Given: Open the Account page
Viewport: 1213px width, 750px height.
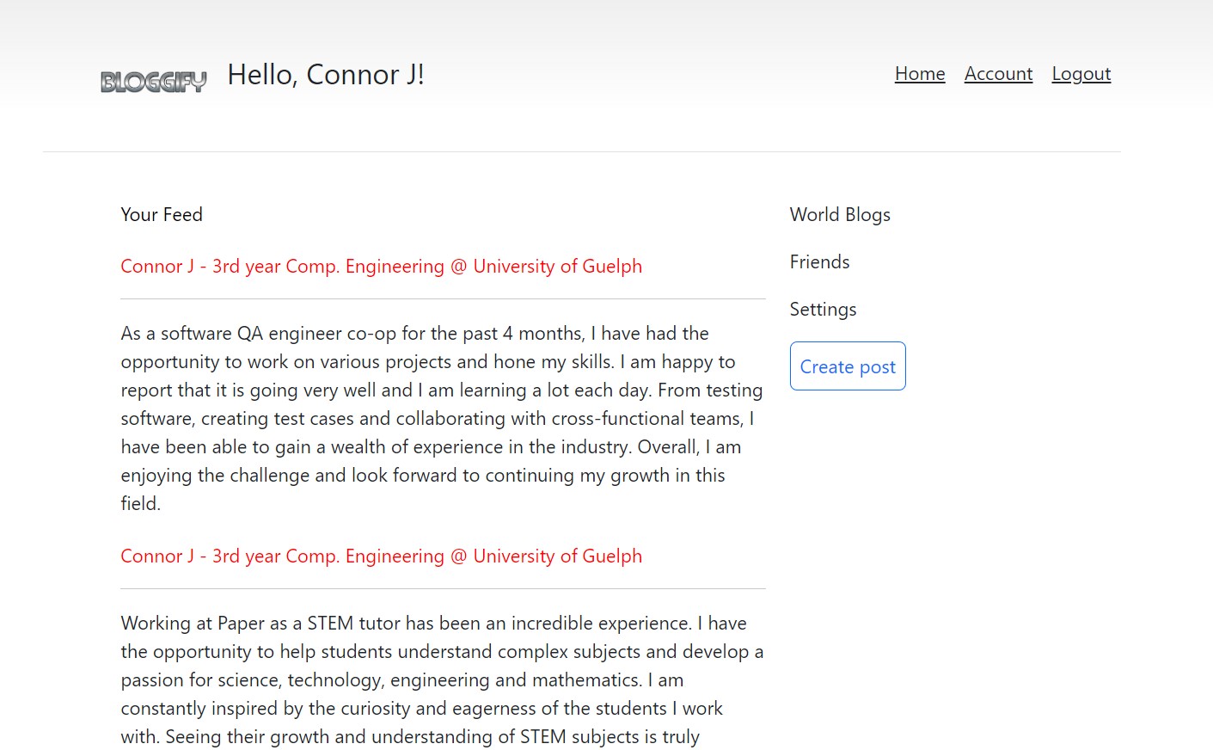Looking at the screenshot, I should (998, 74).
